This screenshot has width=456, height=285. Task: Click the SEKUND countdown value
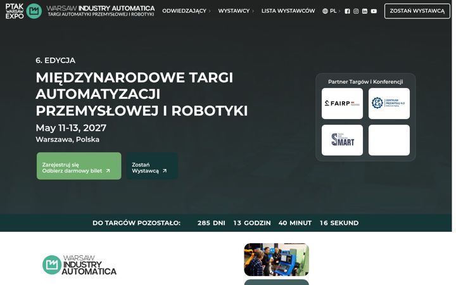(x=339, y=223)
